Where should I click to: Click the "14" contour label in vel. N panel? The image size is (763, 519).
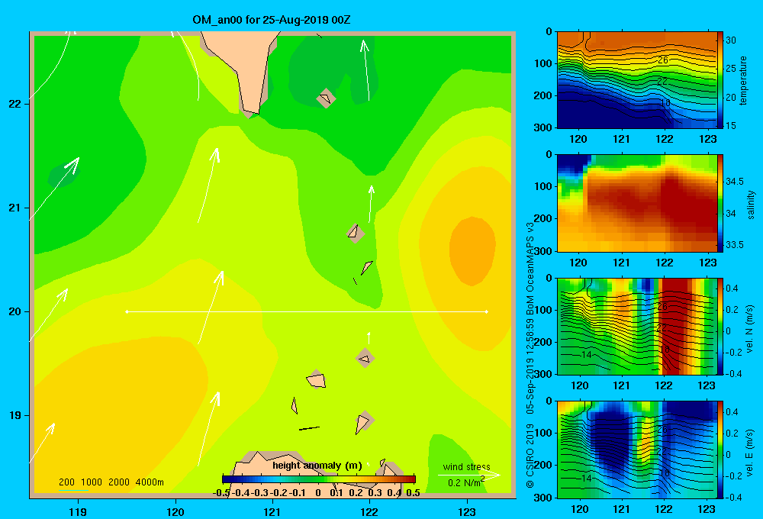(586, 355)
